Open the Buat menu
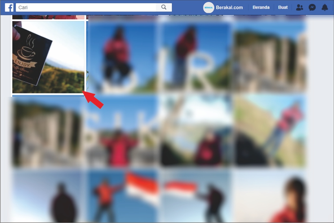334x223 pixels. tap(283, 7)
